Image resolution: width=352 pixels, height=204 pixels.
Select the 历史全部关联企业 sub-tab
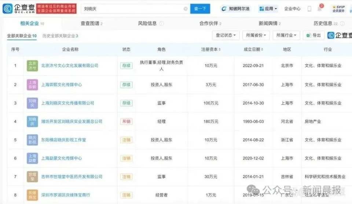pyautogui.click(x=60, y=36)
